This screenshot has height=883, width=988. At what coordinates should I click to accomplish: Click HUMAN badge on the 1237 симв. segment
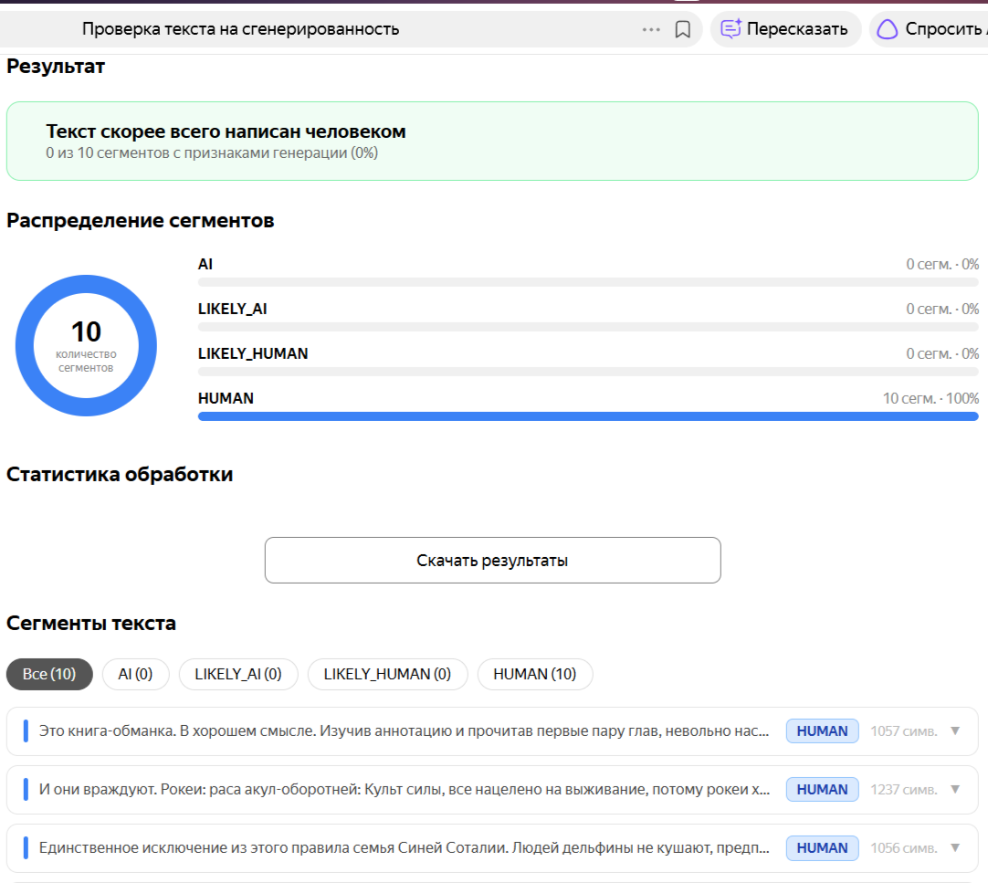coord(823,789)
